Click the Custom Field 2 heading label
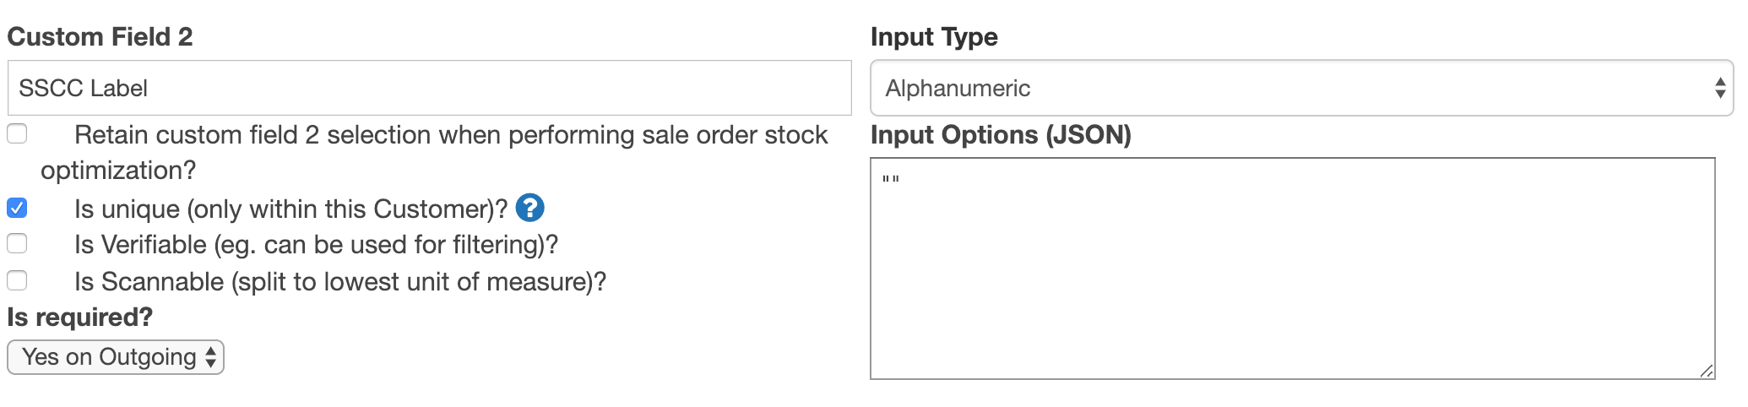Viewport: 1748px width, 407px height. pos(100,37)
